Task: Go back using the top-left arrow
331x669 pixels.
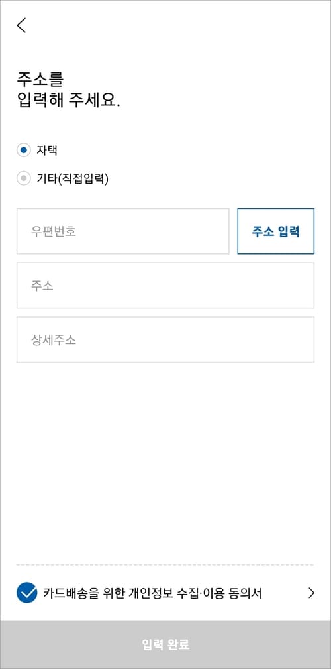Action: pos(21,25)
